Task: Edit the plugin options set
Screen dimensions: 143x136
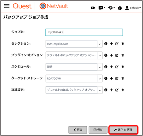Action: pos(117,55)
